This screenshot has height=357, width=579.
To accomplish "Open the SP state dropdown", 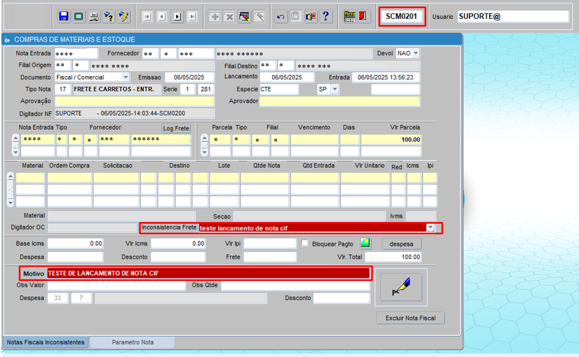I will 334,90.
